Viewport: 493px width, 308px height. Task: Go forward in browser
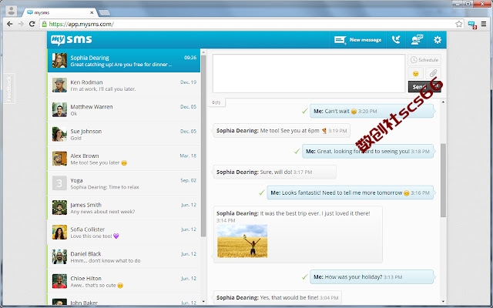pos(21,24)
